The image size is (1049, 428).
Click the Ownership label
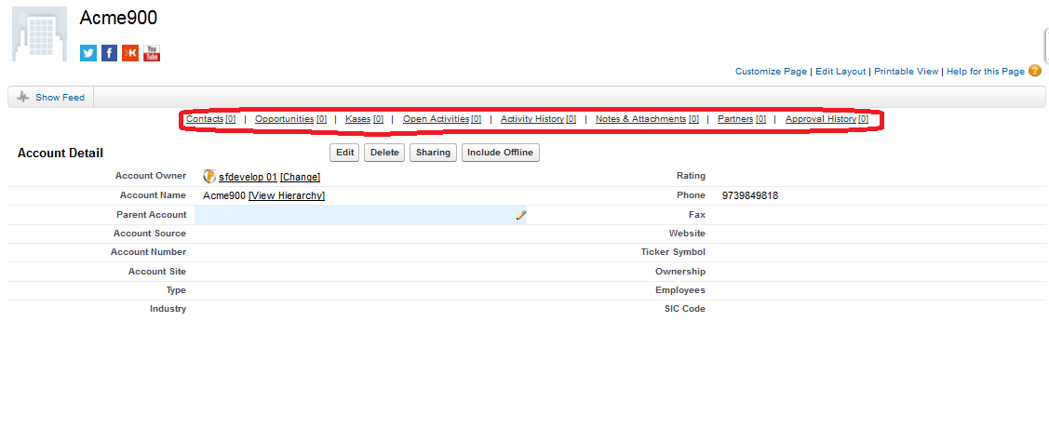tap(680, 272)
